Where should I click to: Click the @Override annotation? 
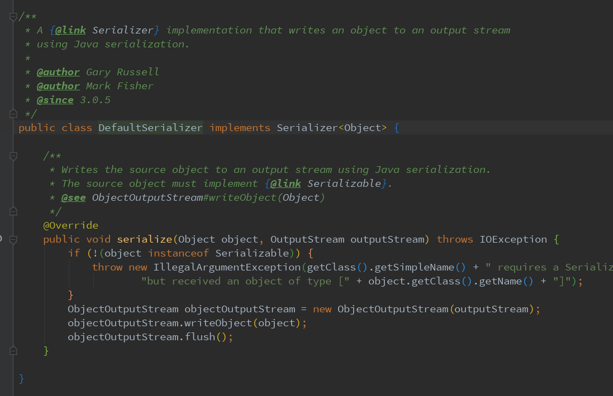point(70,225)
